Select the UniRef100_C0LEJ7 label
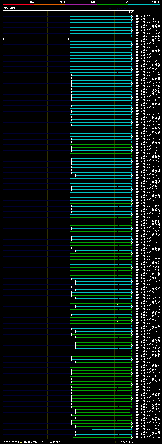This screenshot has height=444, width=162. [148, 64]
